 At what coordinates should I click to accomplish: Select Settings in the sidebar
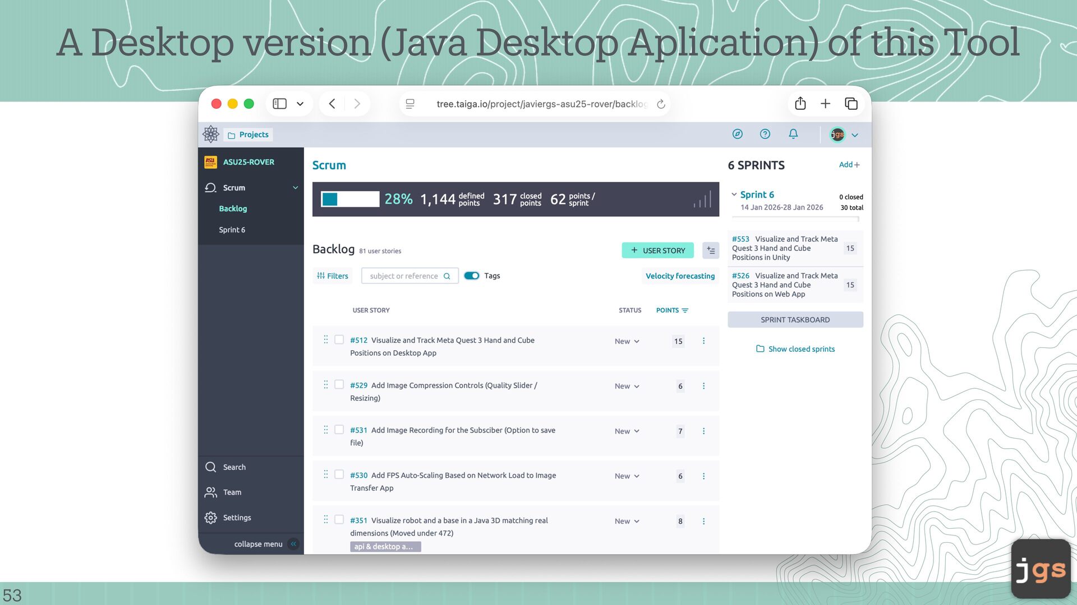coord(237,518)
